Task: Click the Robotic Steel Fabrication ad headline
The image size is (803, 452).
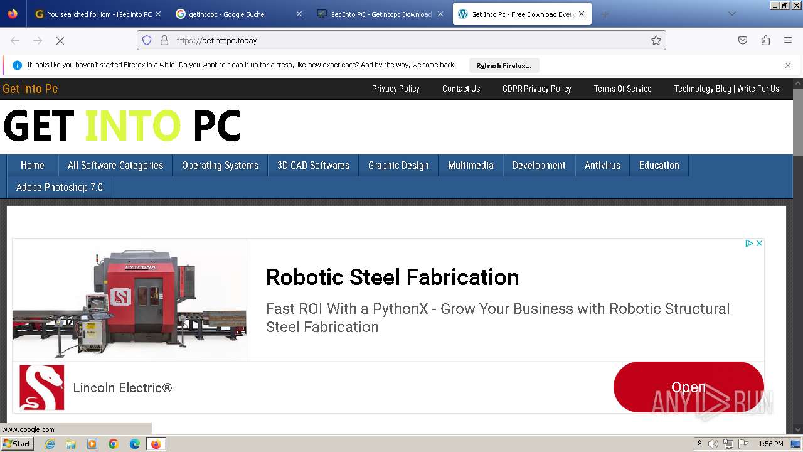Action: pyautogui.click(x=393, y=277)
